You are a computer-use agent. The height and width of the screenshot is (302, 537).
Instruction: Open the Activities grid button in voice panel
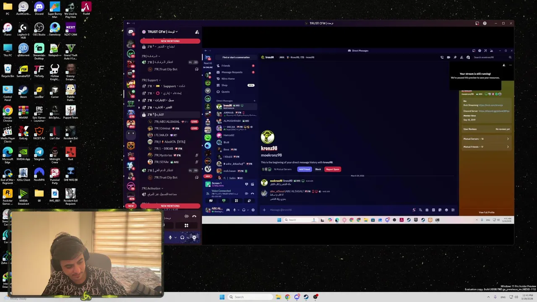pos(186,225)
